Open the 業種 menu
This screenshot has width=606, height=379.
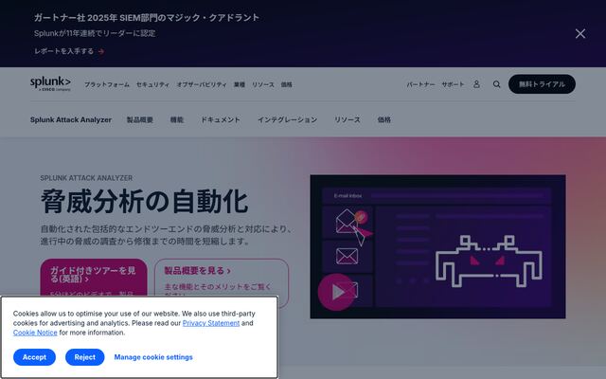coord(240,84)
